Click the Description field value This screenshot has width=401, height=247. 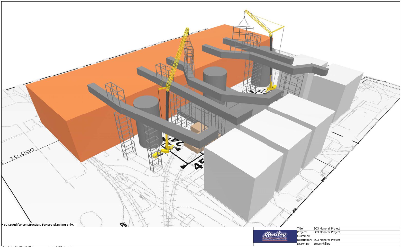point(326,240)
